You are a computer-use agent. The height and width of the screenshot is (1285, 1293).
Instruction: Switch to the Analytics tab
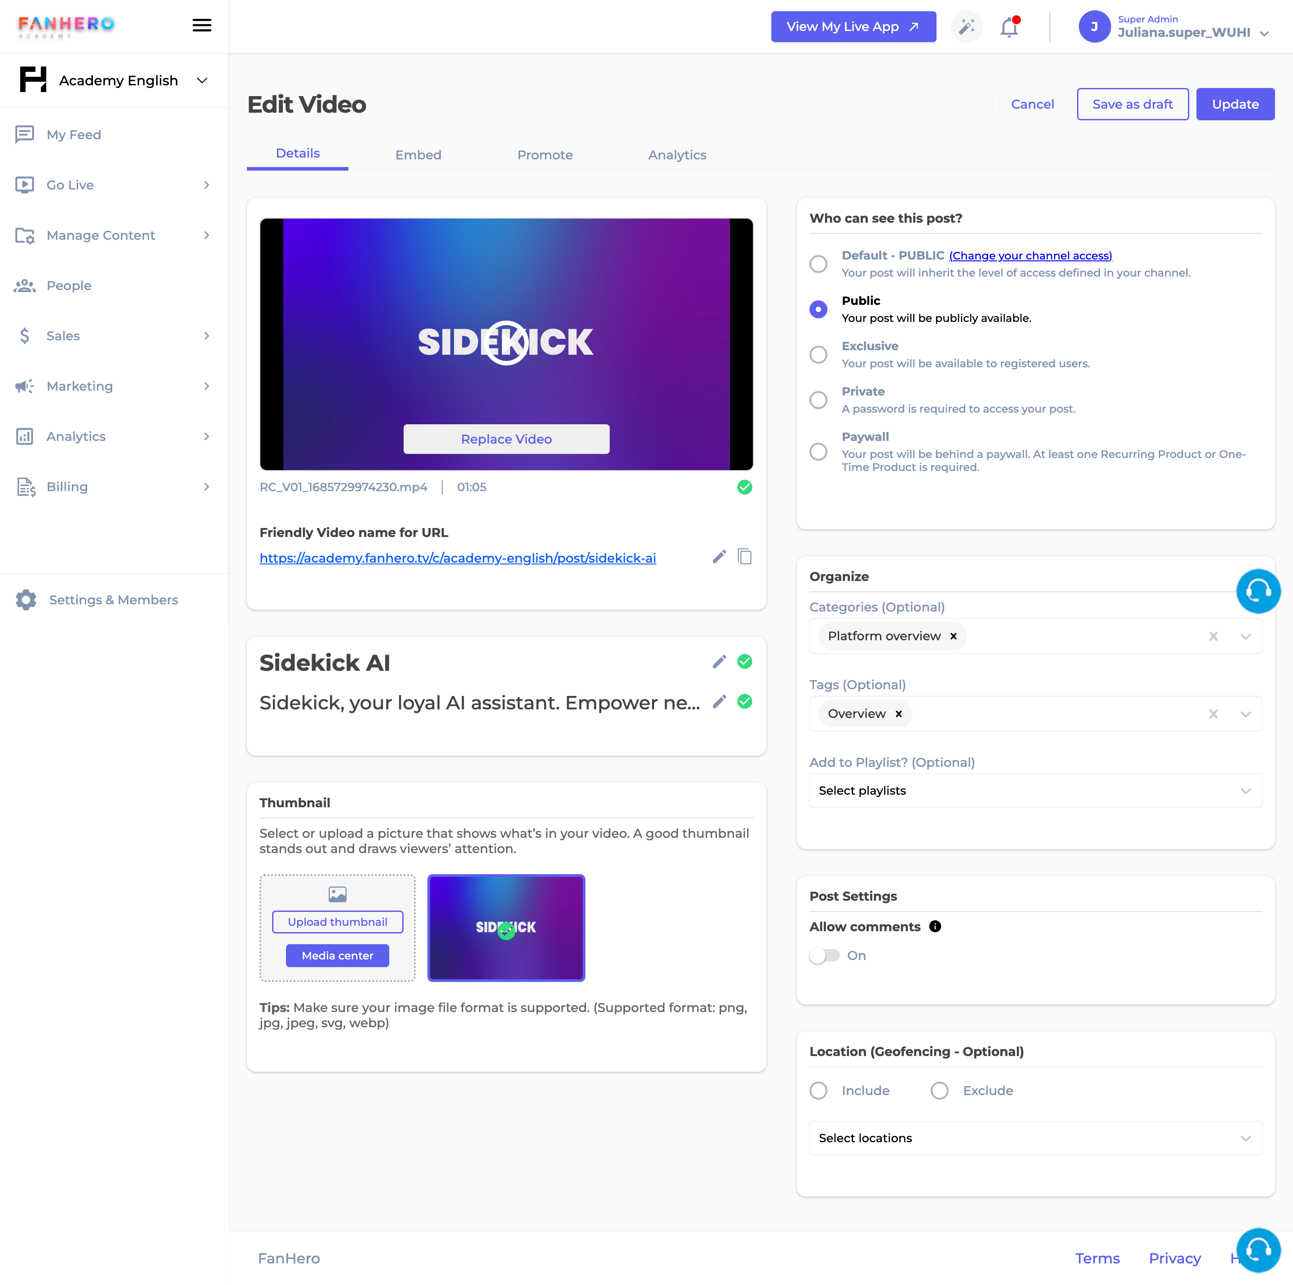tap(677, 153)
